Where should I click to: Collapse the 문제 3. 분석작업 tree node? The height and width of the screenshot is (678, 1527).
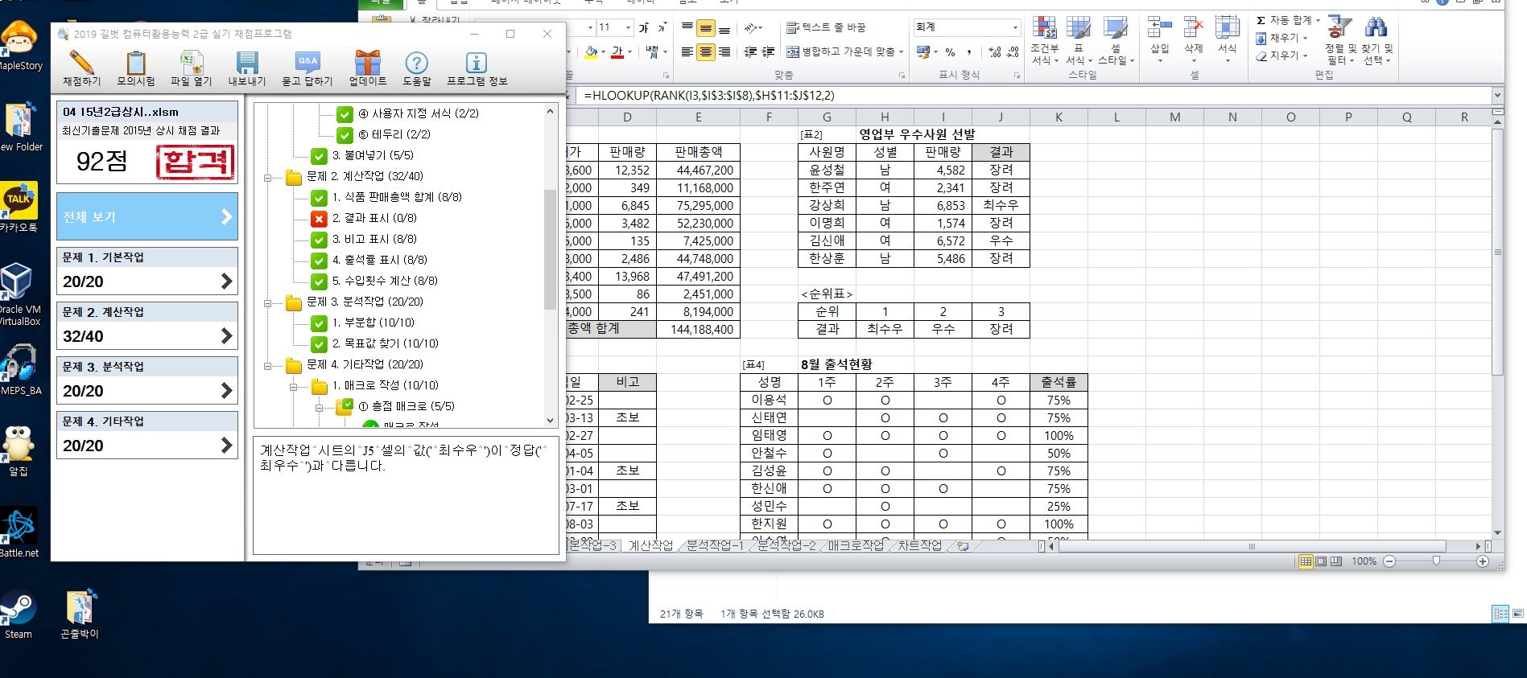pos(267,302)
